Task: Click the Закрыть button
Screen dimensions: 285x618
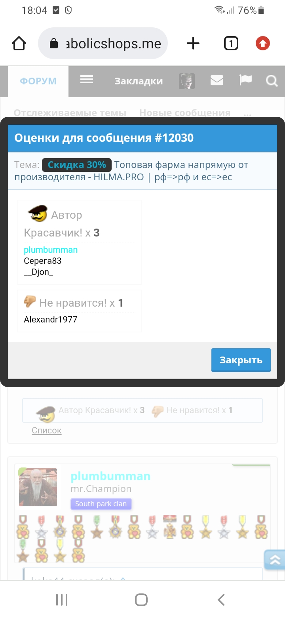Action: click(241, 360)
